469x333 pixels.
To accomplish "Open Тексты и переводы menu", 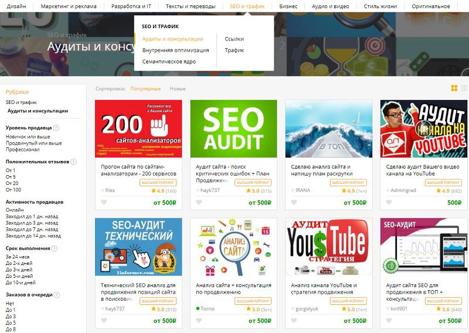I will (x=191, y=6).
